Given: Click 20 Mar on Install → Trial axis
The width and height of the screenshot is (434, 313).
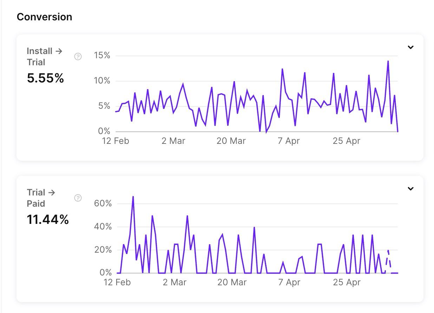Looking at the screenshot, I should click(x=231, y=141).
